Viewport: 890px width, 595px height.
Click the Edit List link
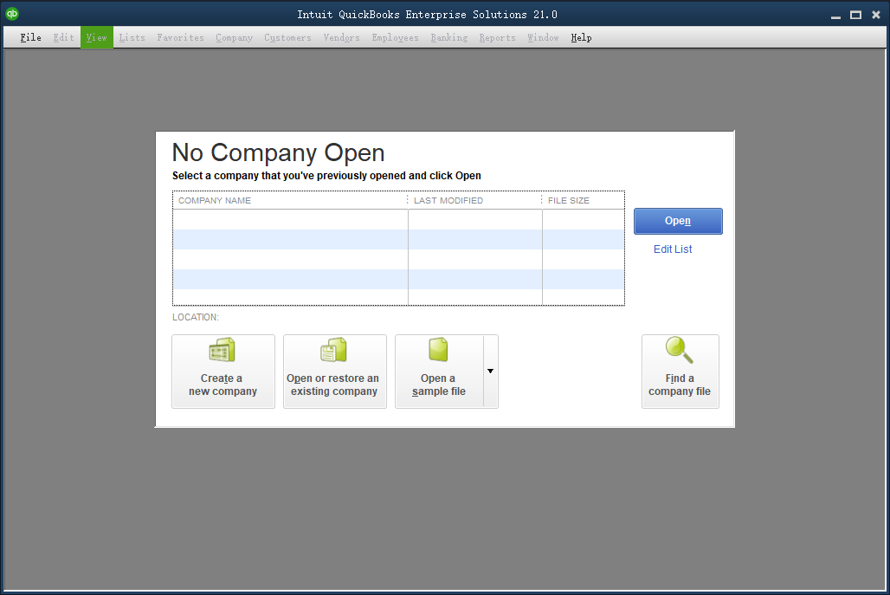(673, 249)
